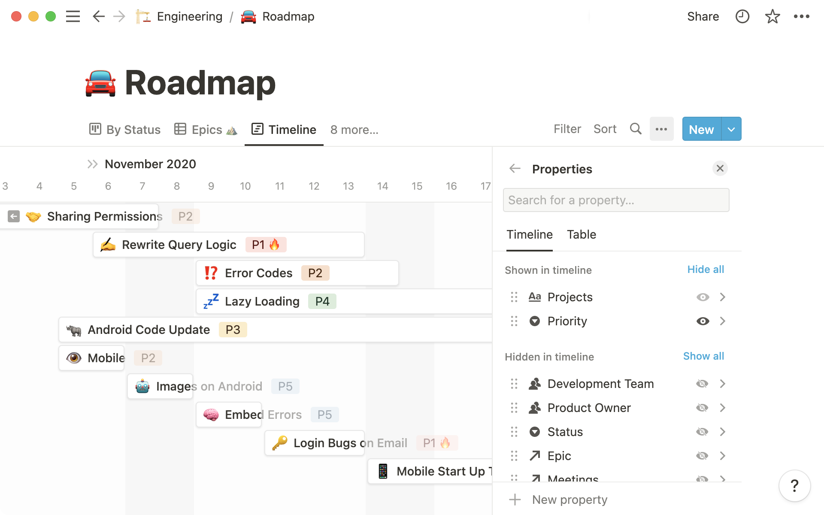Image resolution: width=824 pixels, height=515 pixels.
Task: Click the Search for a property input field
Action: click(616, 200)
